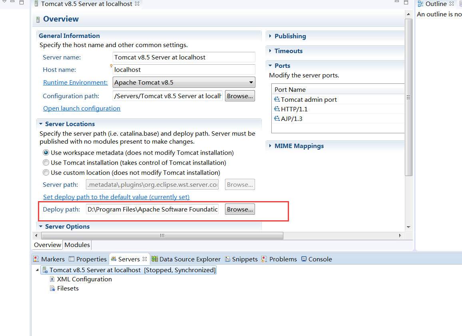Click the horizontal scrollbar thumb in editor

point(162,235)
